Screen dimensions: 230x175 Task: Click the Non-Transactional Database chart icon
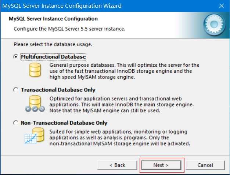[35, 135]
